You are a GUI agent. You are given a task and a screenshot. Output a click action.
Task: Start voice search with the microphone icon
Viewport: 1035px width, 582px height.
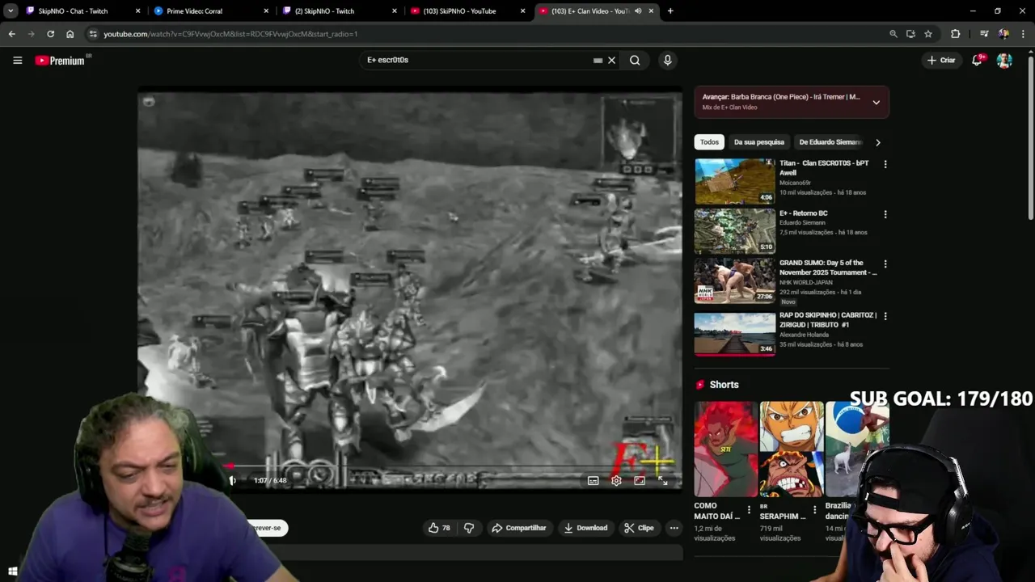coord(667,60)
